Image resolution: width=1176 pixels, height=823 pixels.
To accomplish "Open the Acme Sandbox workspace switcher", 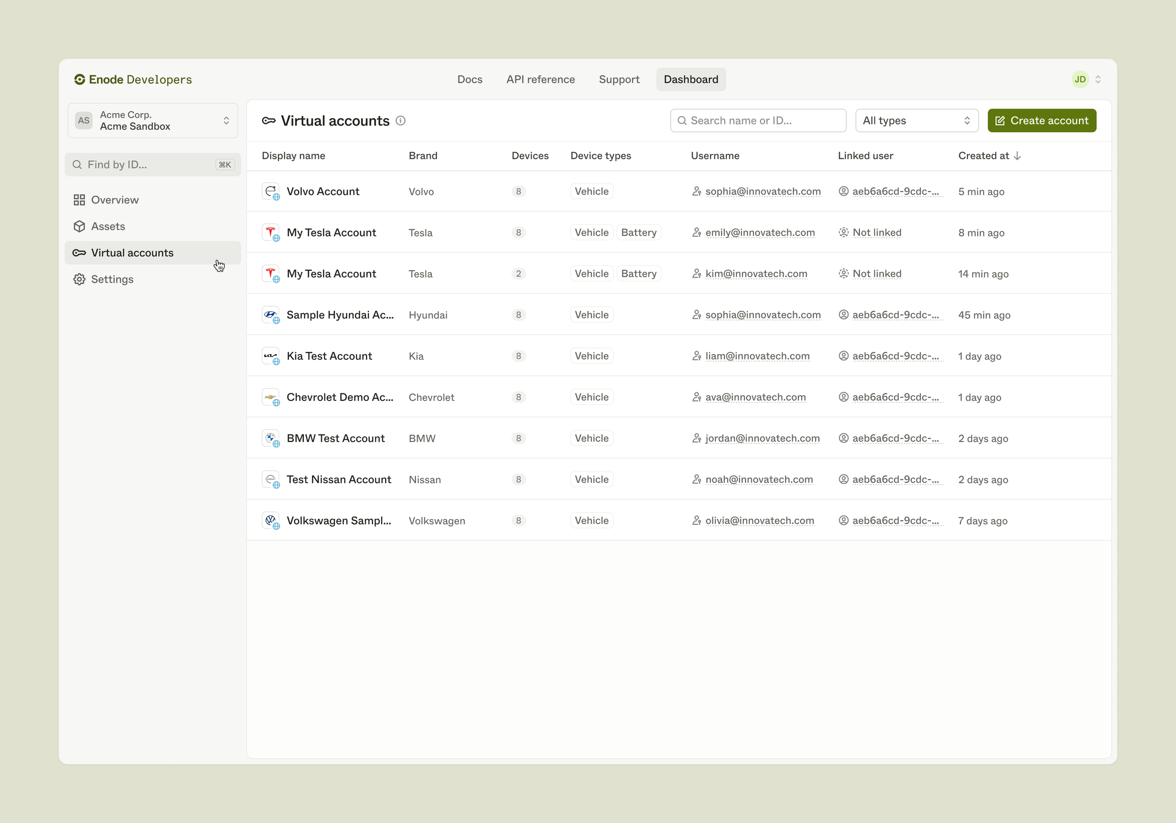I will point(152,121).
